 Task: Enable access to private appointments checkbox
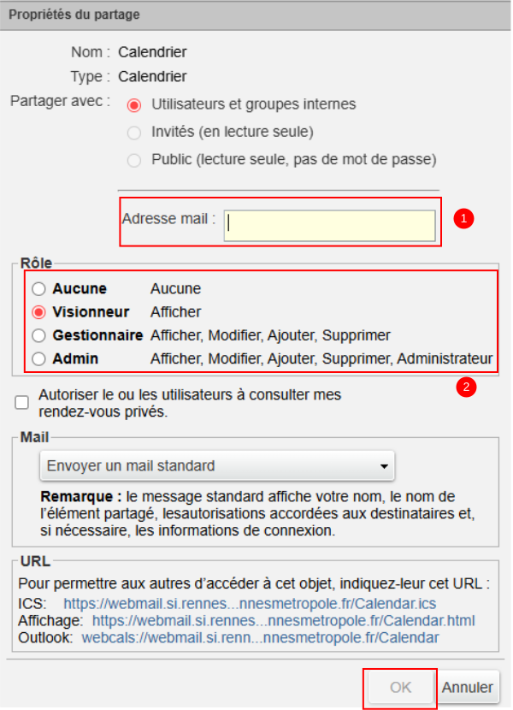(22, 401)
